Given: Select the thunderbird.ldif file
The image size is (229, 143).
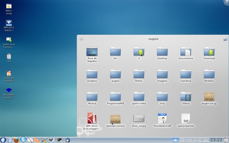Looking at the screenshot, I should pos(162,121).
